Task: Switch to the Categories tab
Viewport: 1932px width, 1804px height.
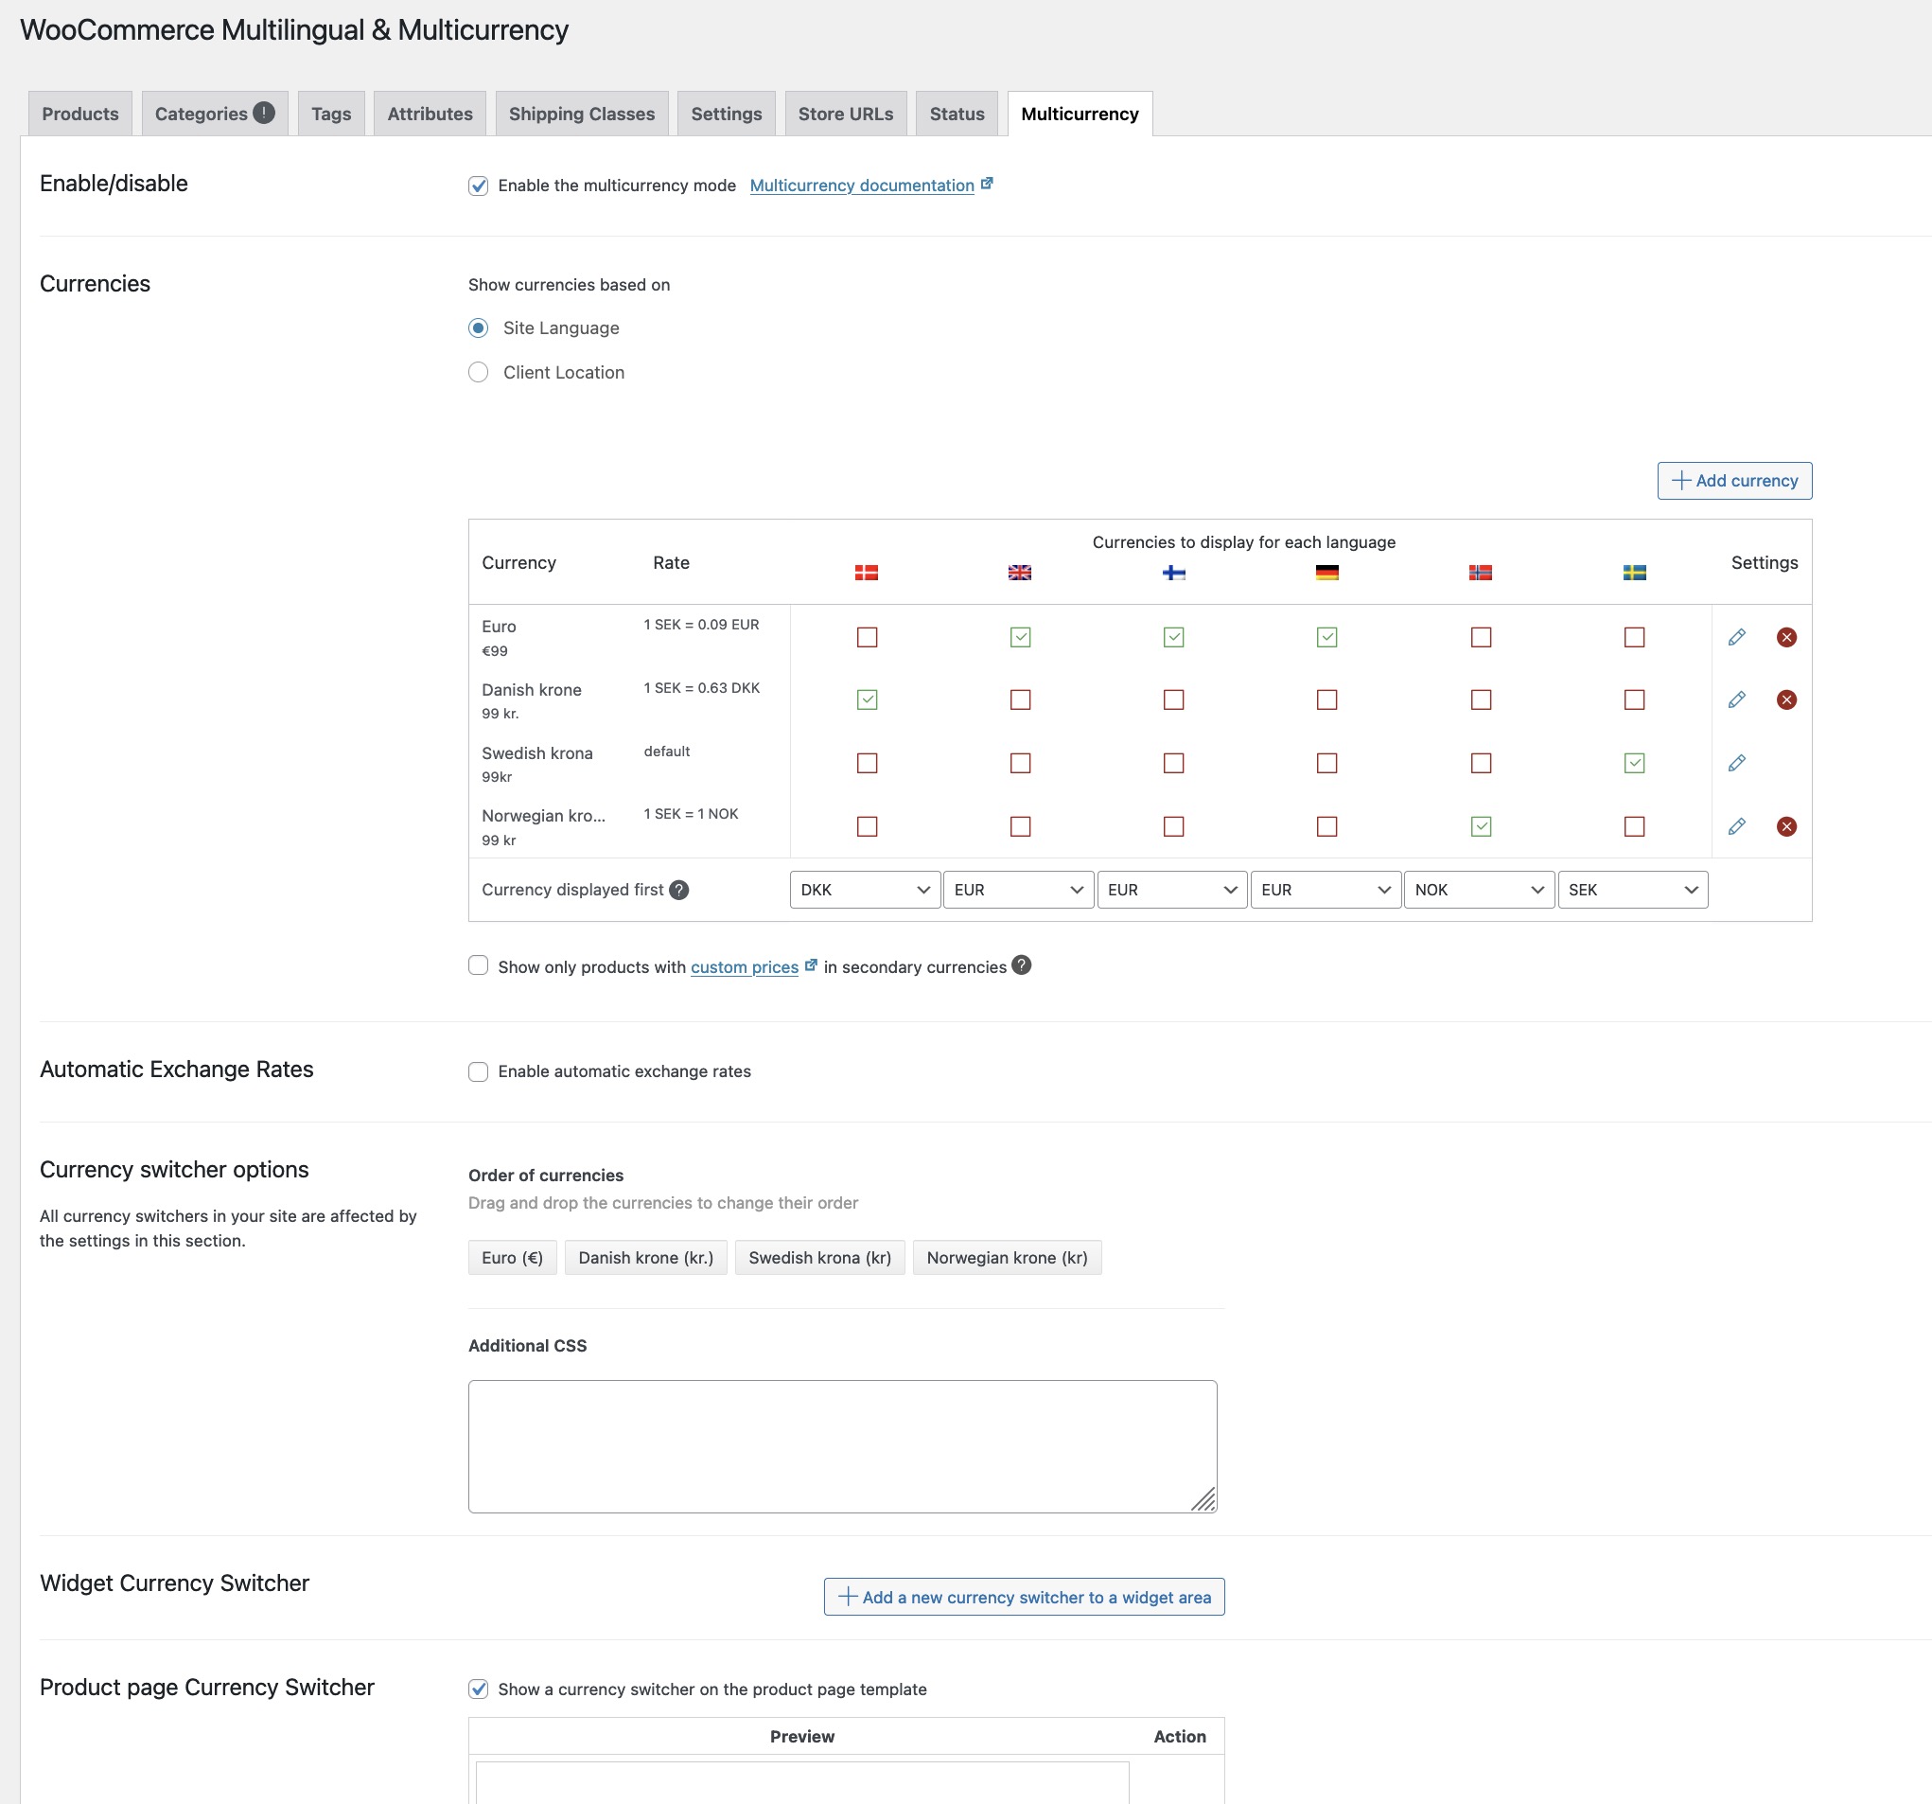Action: [x=215, y=114]
